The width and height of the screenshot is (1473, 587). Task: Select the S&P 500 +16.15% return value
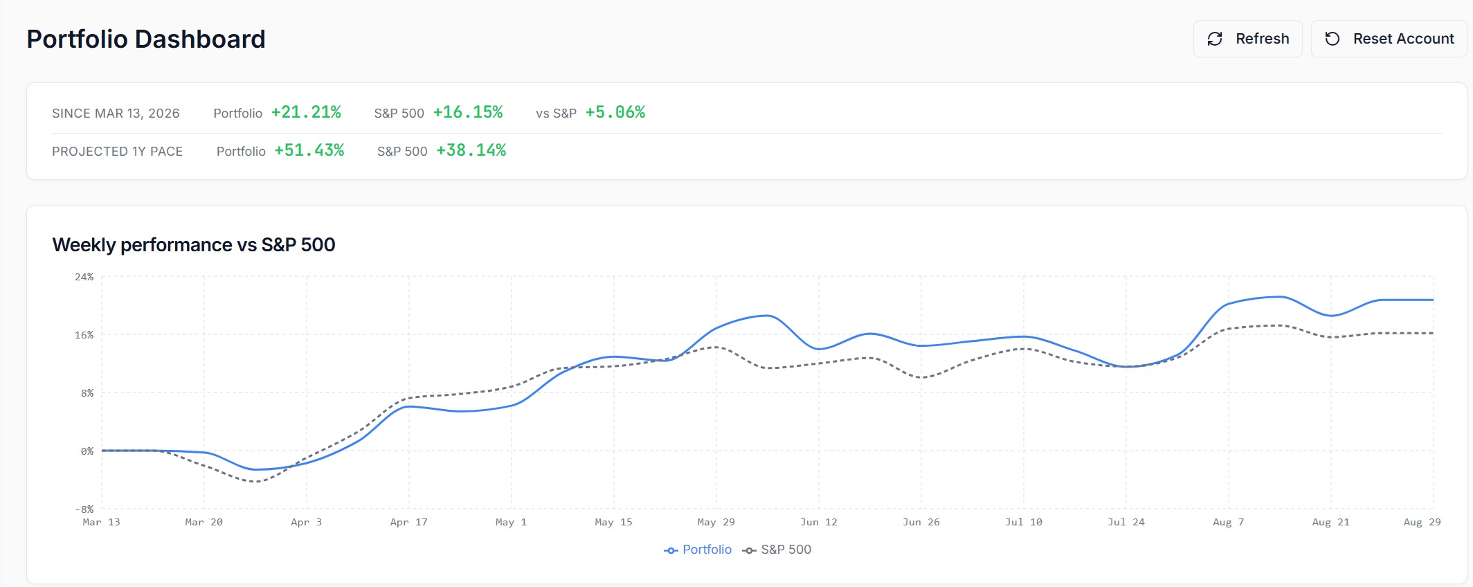(468, 112)
